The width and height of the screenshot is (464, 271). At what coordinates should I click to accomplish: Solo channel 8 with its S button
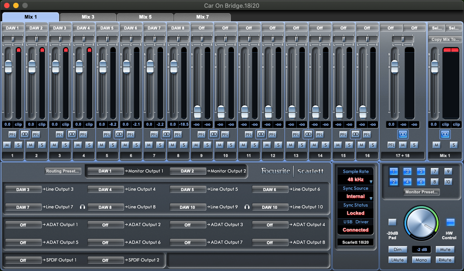[x=184, y=145]
